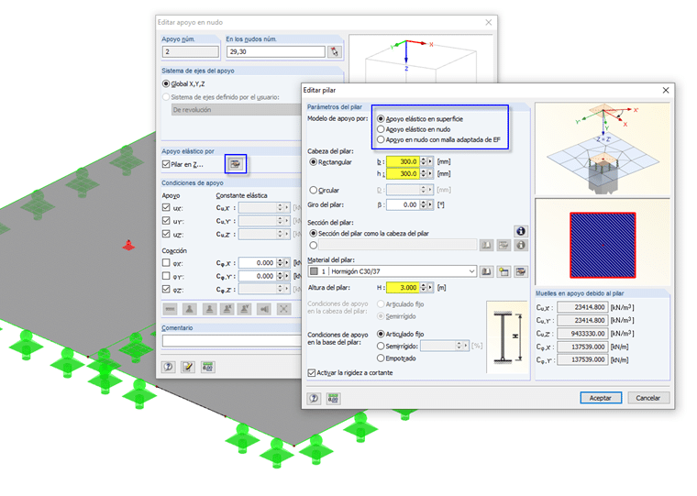Click the En los nudos núm. field 29,30
The width and height of the screenshot is (697, 496).
(x=276, y=52)
